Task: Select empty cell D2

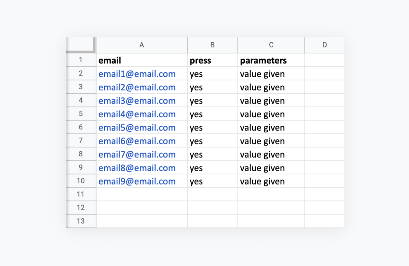Action: tap(324, 74)
